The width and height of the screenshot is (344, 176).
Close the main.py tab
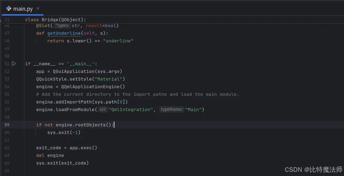[38, 8]
